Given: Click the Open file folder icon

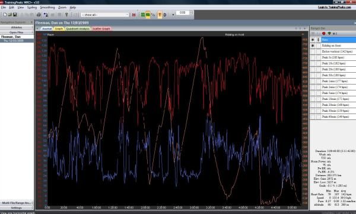Looking at the screenshot, I should (x=9, y=15).
